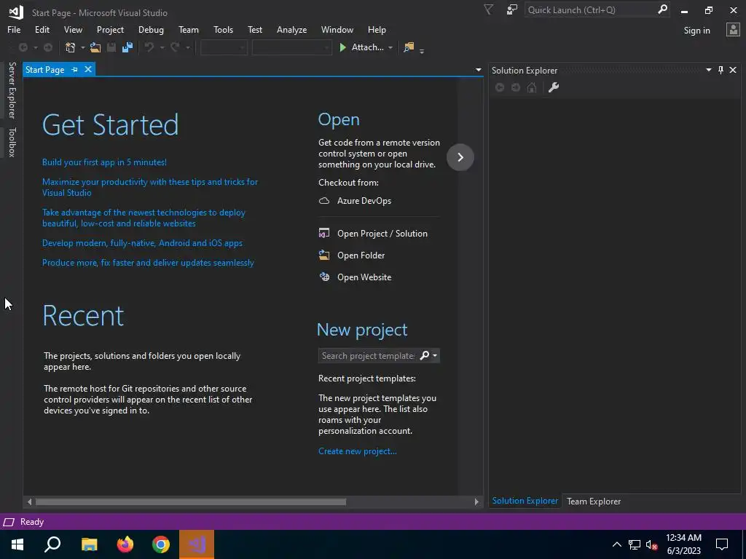This screenshot has height=559, width=746.
Task: Open the Analyze menu
Action: [x=291, y=29]
